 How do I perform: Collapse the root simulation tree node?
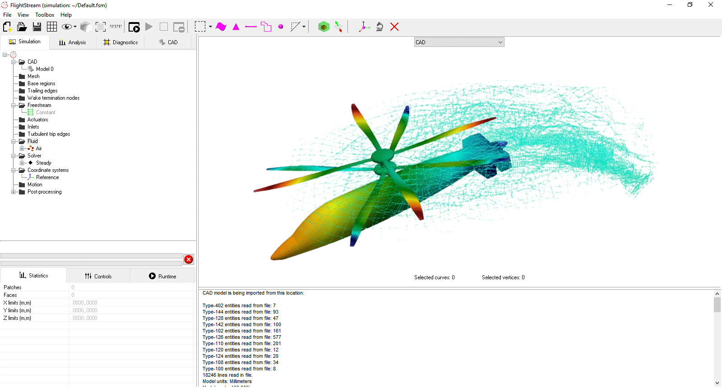5,55
